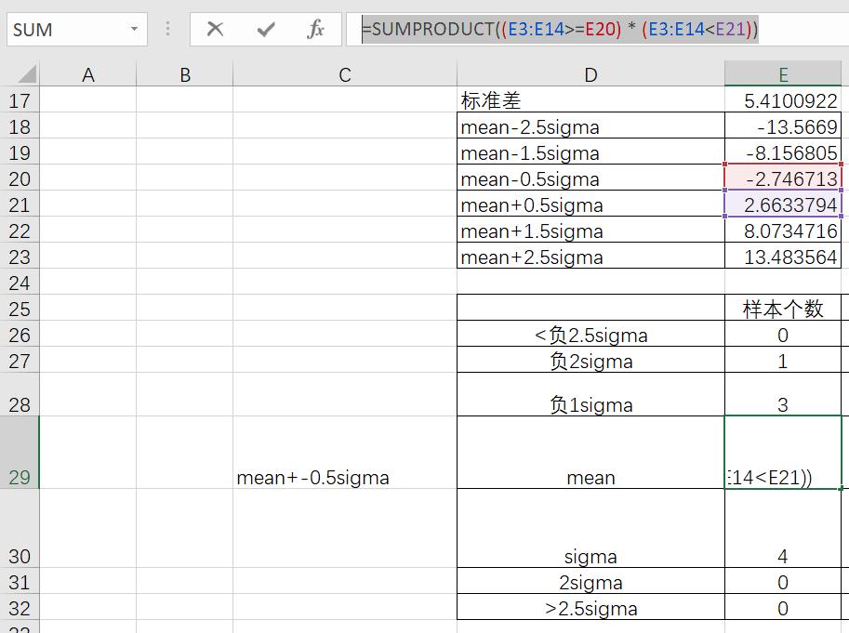Confirm the formula with the checkmark icon

tap(266, 29)
